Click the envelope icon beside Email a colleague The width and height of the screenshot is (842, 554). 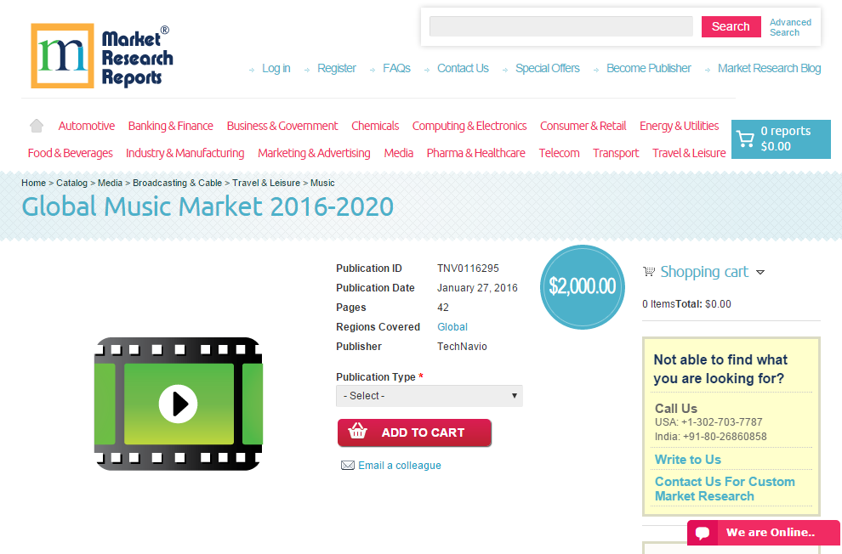(x=348, y=466)
